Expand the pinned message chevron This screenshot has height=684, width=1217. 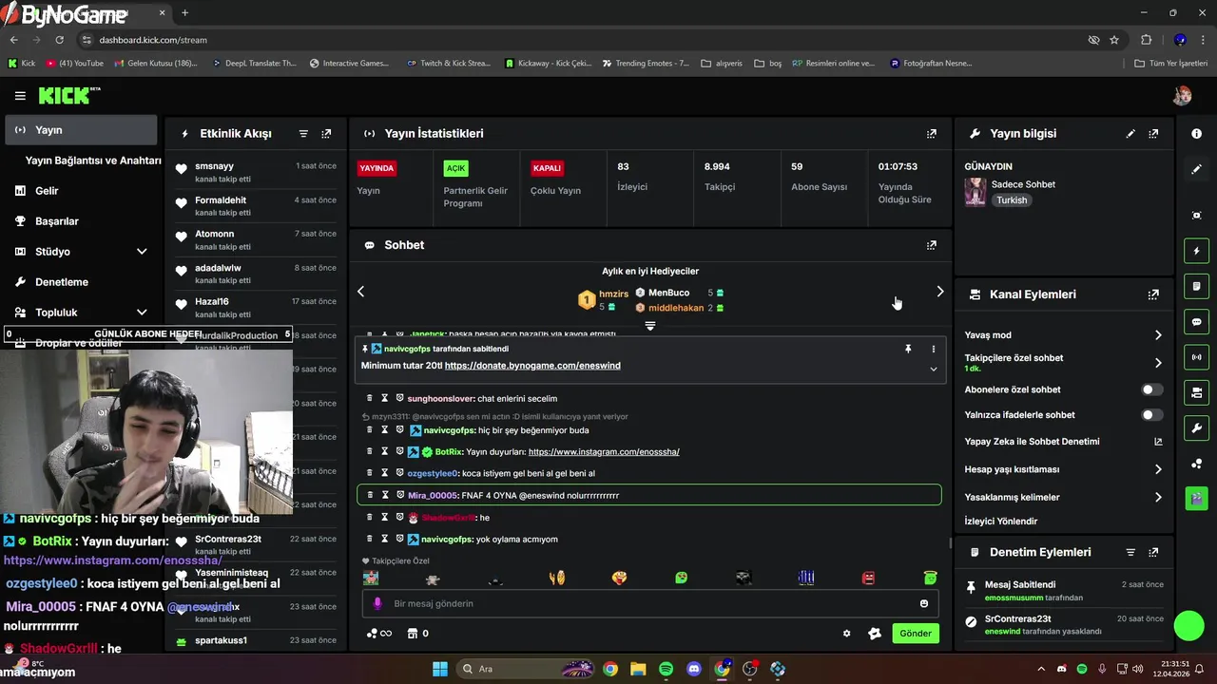[x=934, y=370]
